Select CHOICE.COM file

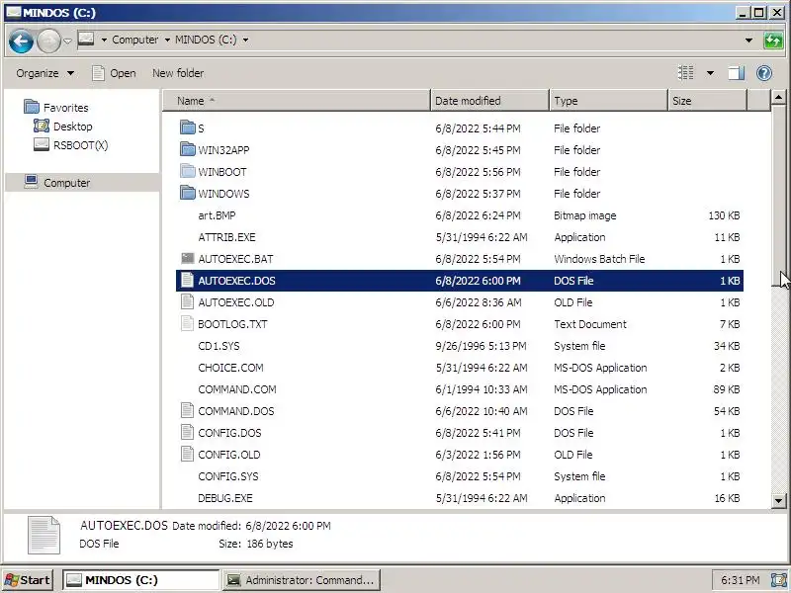(x=230, y=368)
